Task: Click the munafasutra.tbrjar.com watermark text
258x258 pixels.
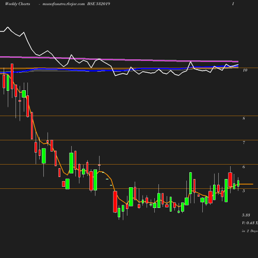Action: click(x=63, y=4)
